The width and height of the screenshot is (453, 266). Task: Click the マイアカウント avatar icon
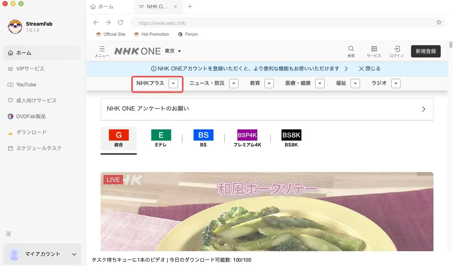tap(14, 254)
